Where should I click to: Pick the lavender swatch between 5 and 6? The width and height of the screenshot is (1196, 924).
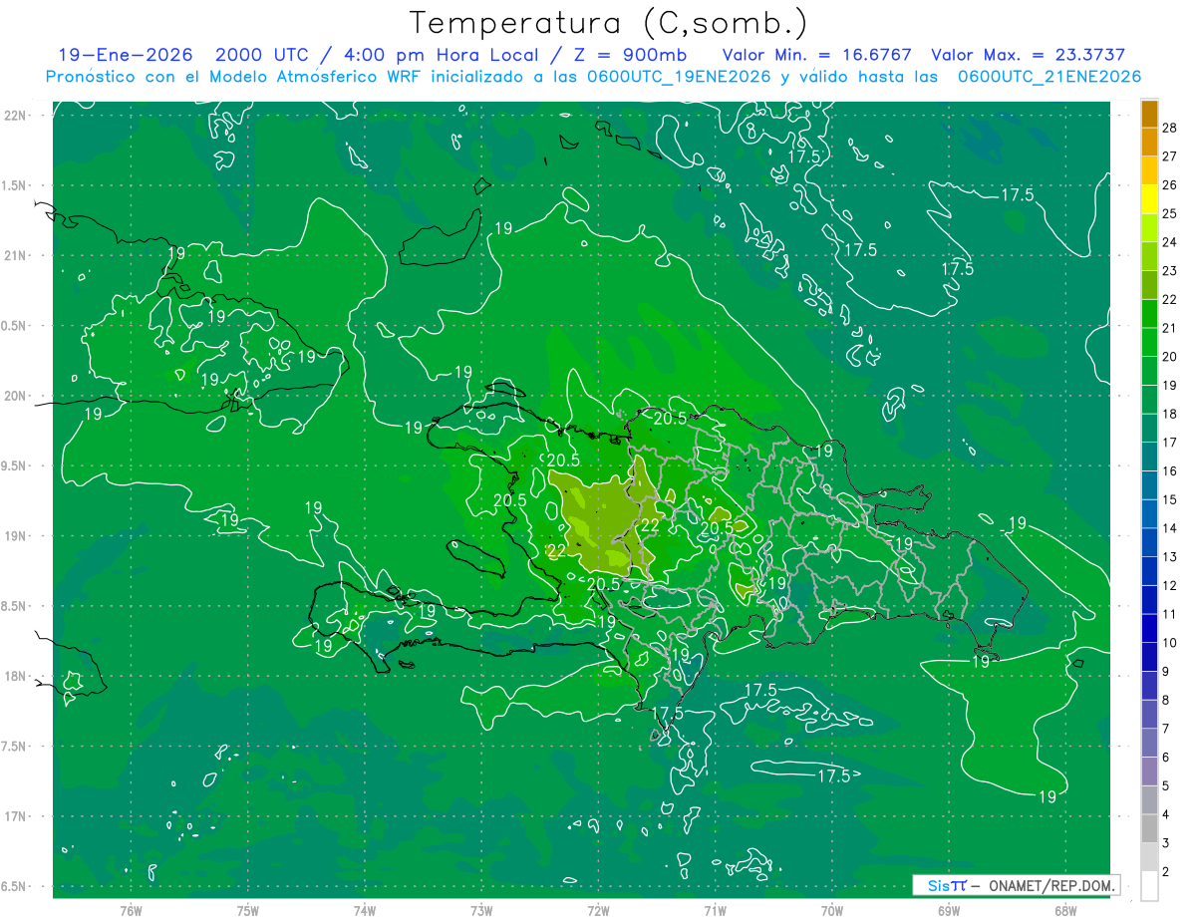1149,771
